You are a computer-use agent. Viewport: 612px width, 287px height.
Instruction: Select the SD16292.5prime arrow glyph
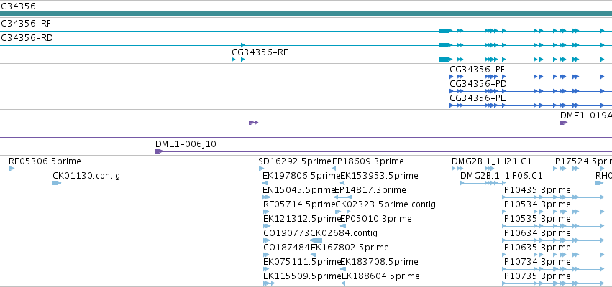[x=261, y=169]
